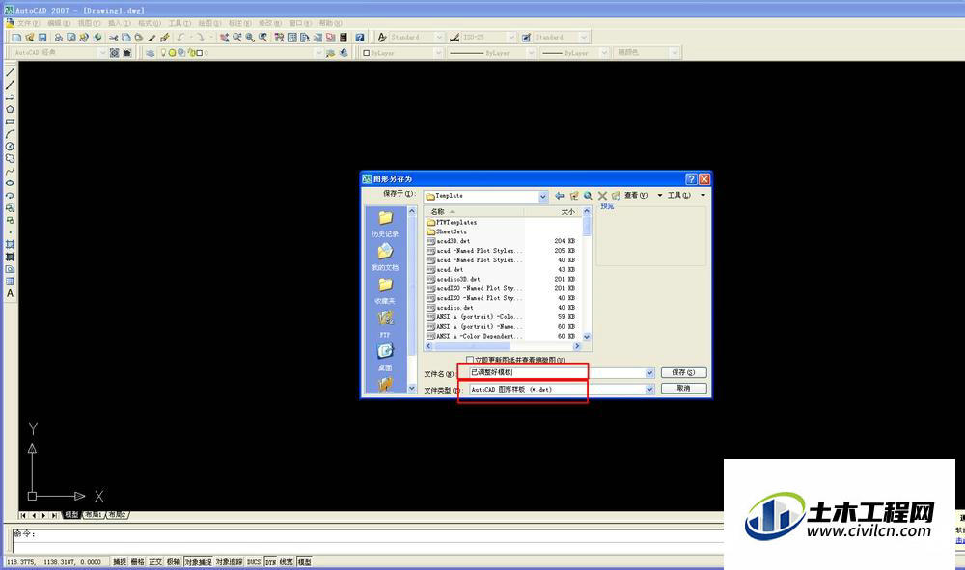
Task: Open the 编辑 Edit menu
Action: (59, 23)
